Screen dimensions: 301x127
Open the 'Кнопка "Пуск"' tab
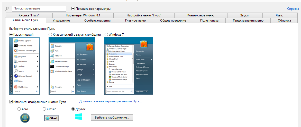click(29, 15)
